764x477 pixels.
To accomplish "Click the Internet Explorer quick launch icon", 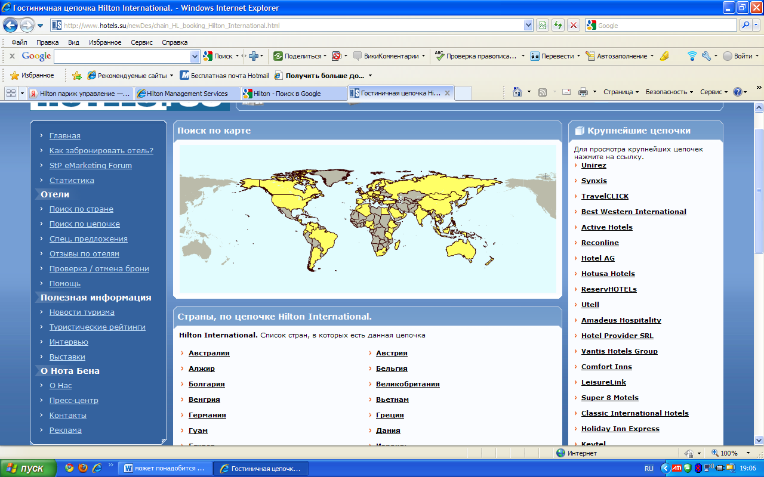I will click(x=96, y=468).
